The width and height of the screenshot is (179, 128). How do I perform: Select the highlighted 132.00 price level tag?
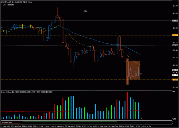pyautogui.click(x=175, y=70)
